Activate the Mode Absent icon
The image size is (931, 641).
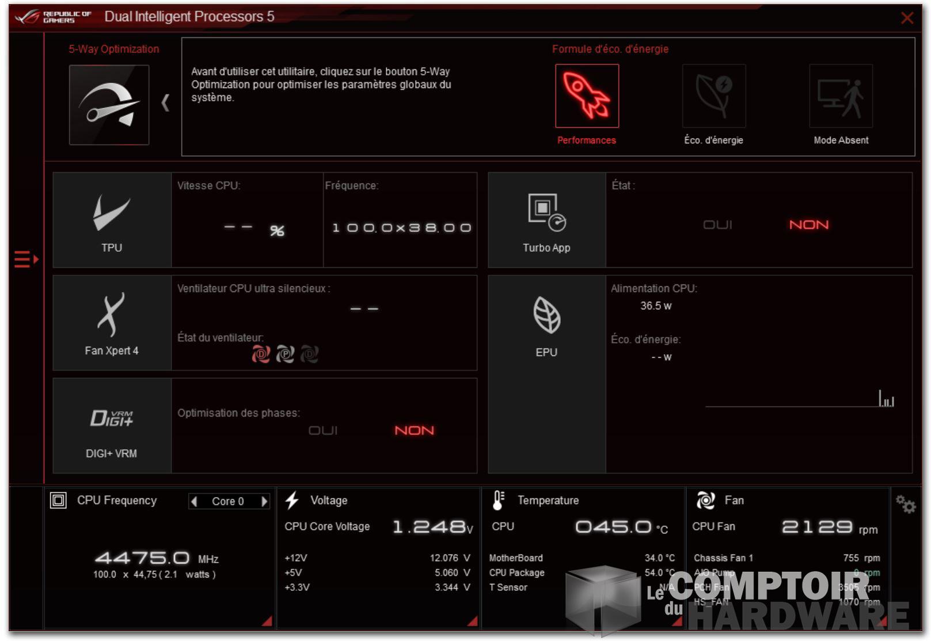[x=840, y=96]
